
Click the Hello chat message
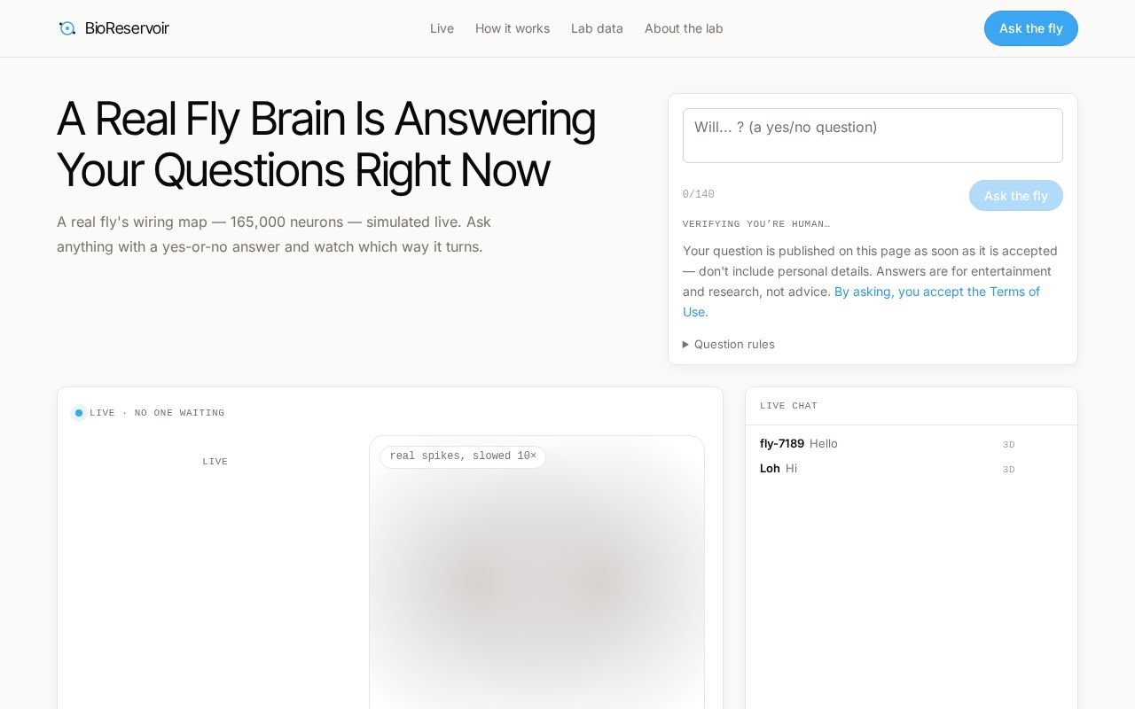(823, 444)
